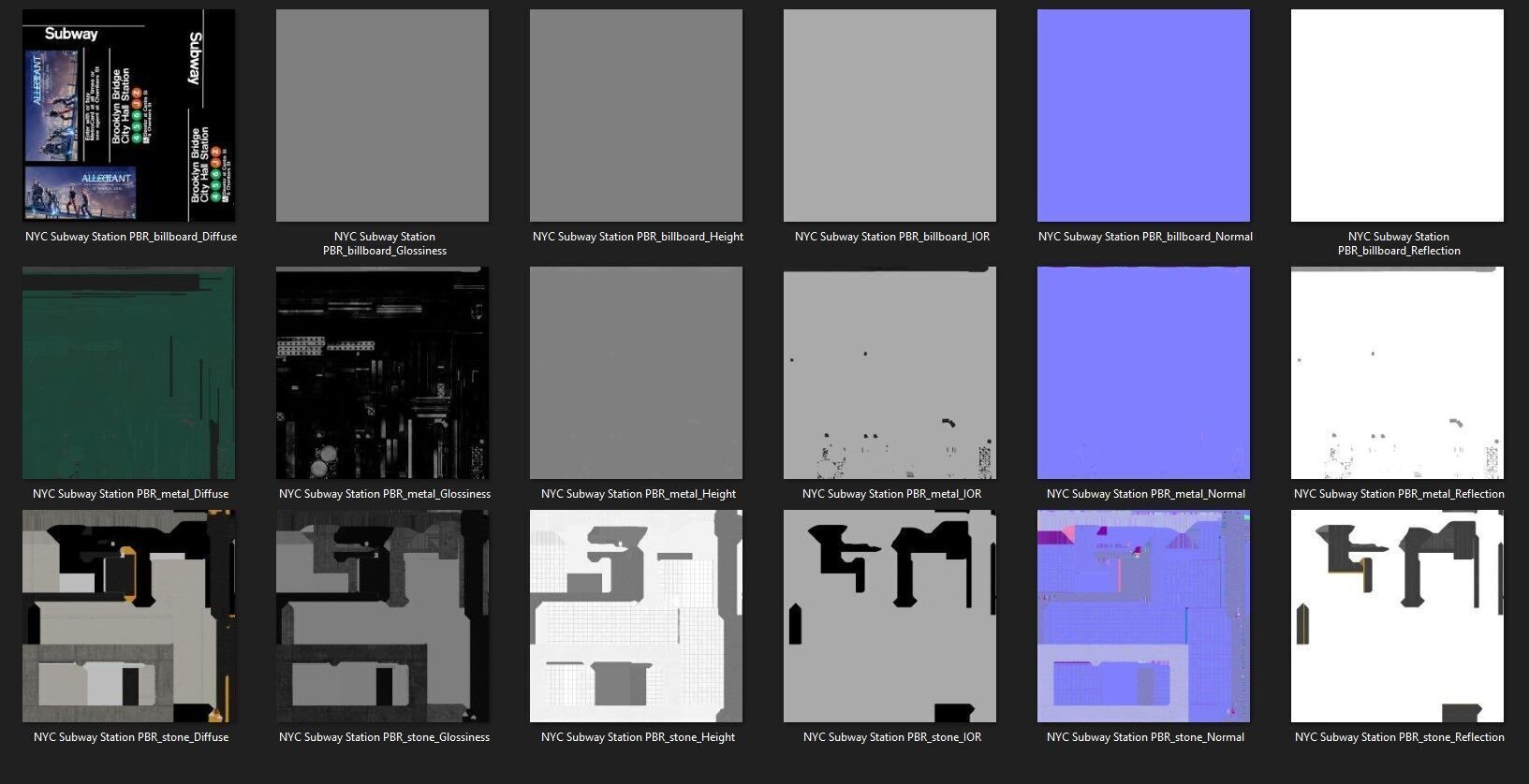The image size is (1529, 784).
Task: Select the billboard_IOR texture thumbnail
Action: point(889,116)
